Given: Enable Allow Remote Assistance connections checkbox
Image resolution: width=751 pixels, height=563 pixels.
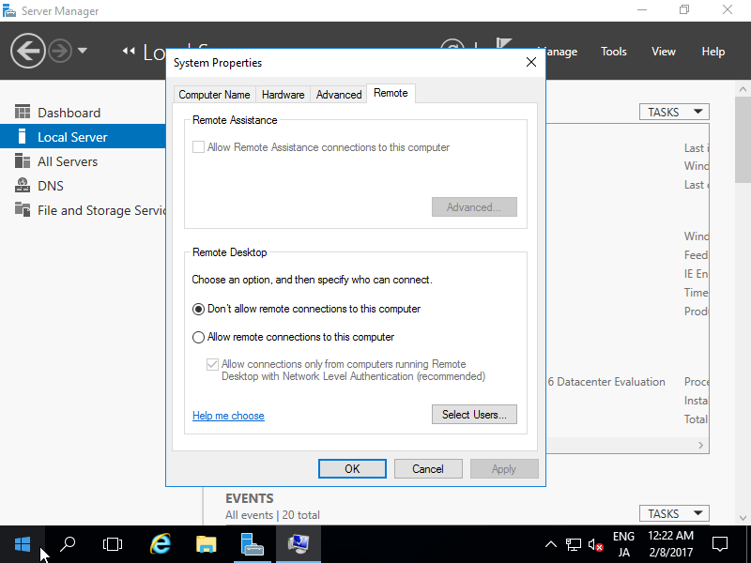Looking at the screenshot, I should click(198, 147).
